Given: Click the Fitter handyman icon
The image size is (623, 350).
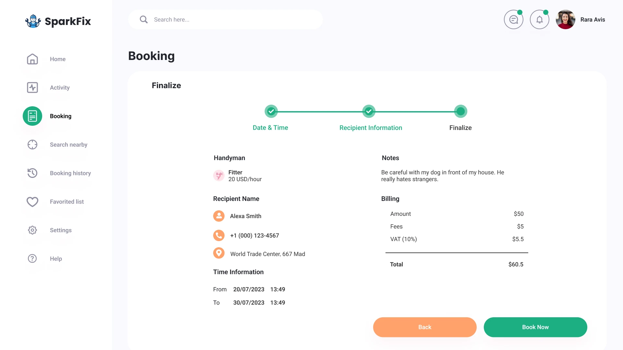Looking at the screenshot, I should pos(219,176).
